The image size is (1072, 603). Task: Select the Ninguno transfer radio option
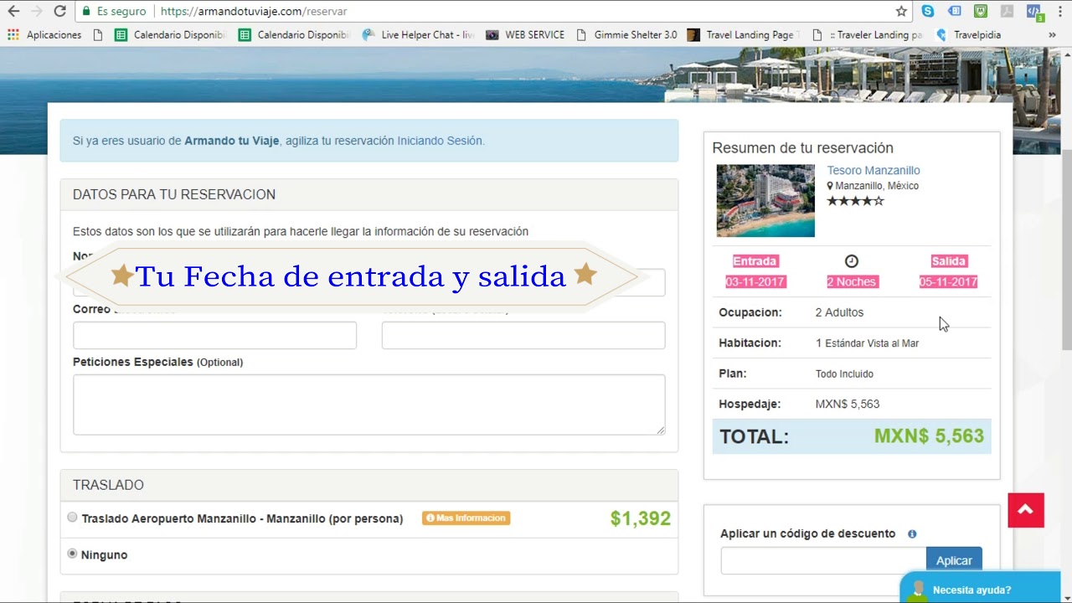tap(72, 554)
